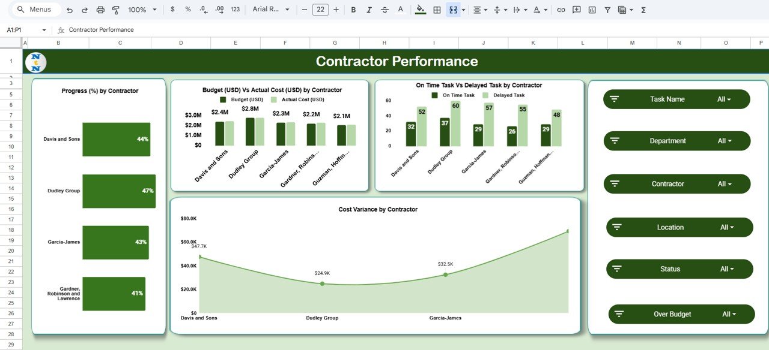Create a filter using the Filter icon
This screenshot has height=350, width=769.
tap(608, 10)
